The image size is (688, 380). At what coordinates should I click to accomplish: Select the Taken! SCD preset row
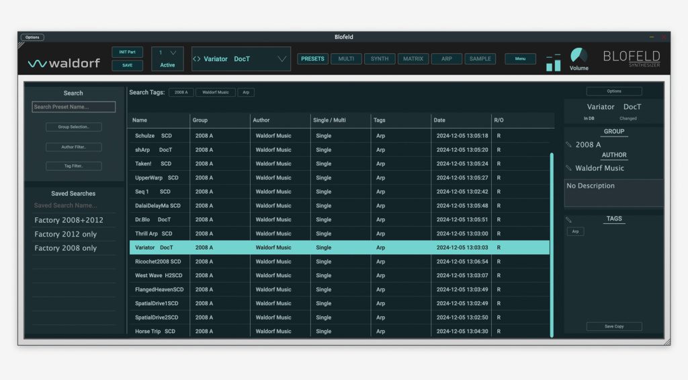339,163
